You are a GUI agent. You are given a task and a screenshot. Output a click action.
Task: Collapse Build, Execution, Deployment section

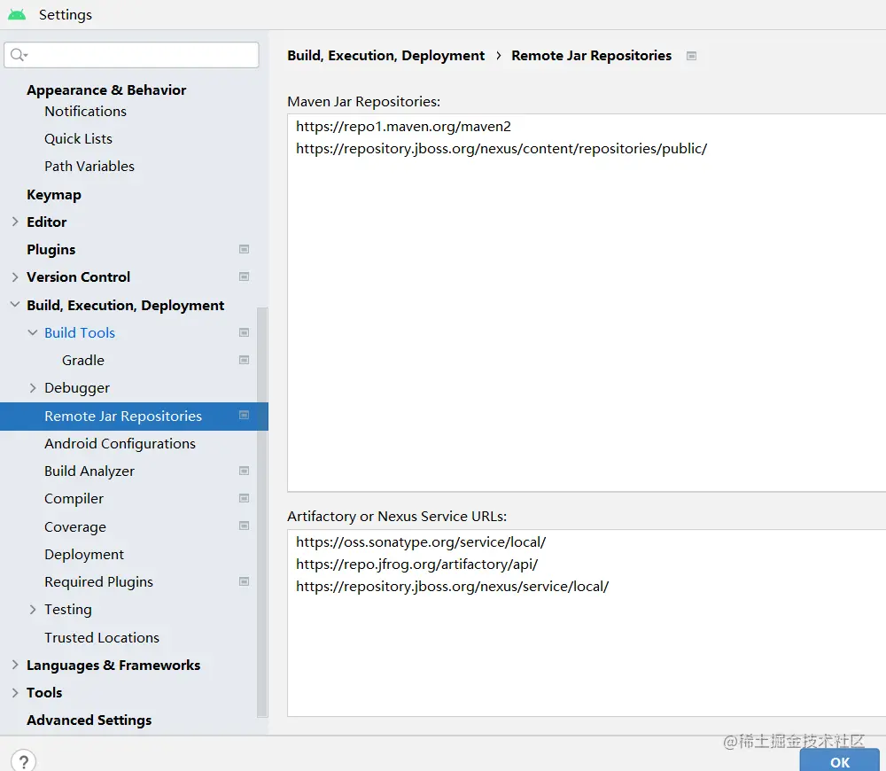(15, 305)
